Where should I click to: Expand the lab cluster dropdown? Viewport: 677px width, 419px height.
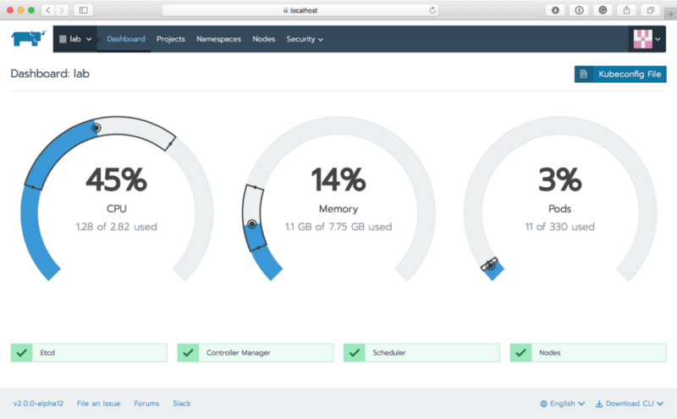click(x=75, y=39)
